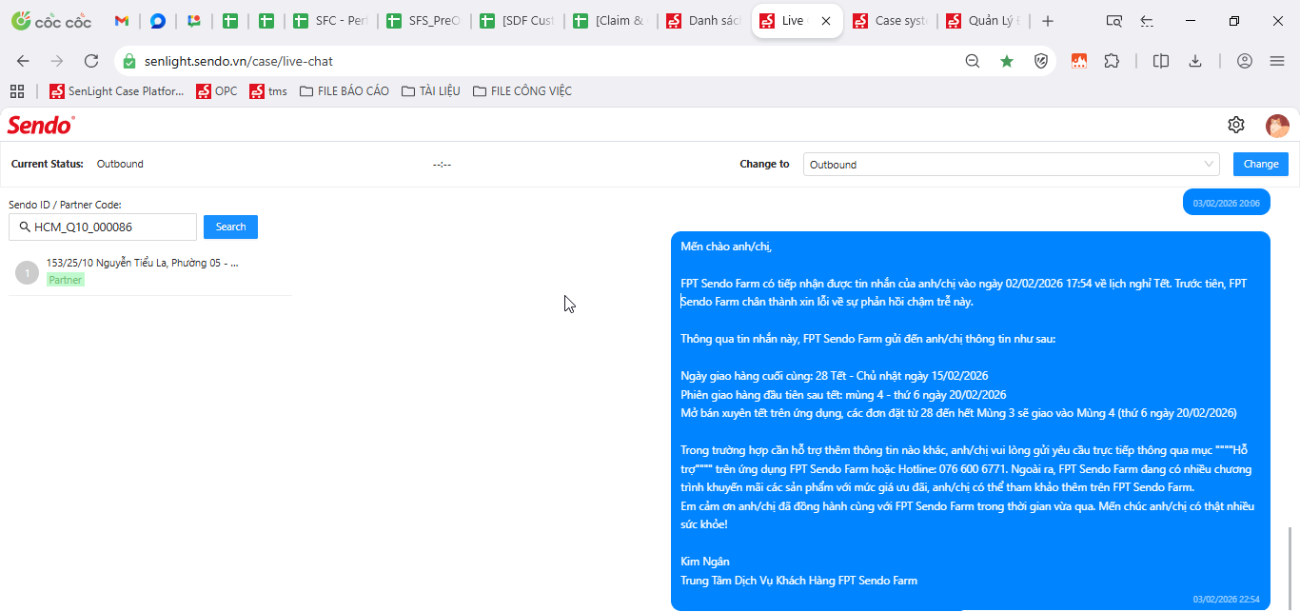Open the browser hamburger menu
Image resolution: width=1300 pixels, height=612 pixels.
click(1277, 61)
